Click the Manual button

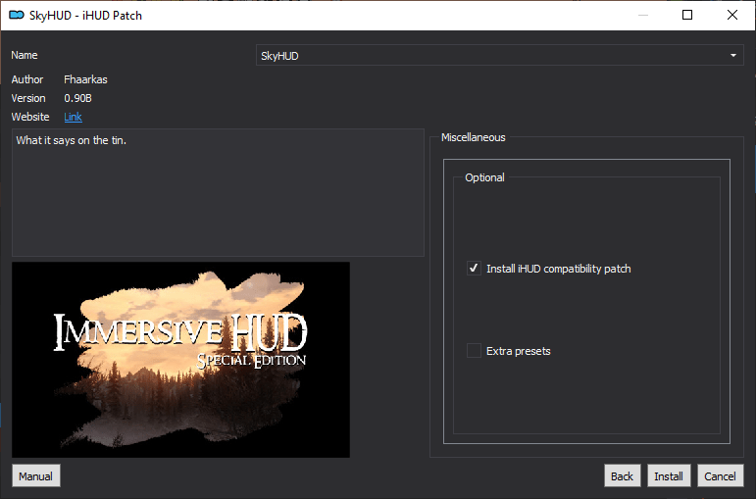tap(36, 475)
